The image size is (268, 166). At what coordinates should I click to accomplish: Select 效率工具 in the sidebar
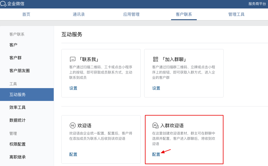click(x=18, y=107)
